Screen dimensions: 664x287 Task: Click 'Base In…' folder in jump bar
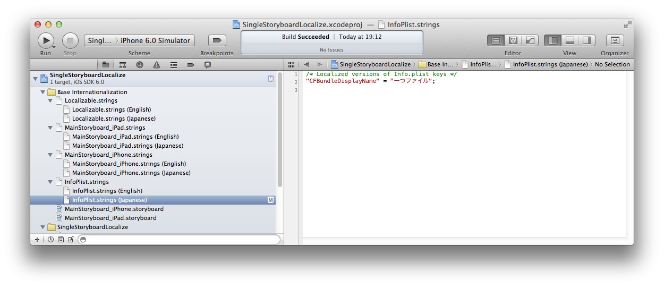pyautogui.click(x=436, y=64)
